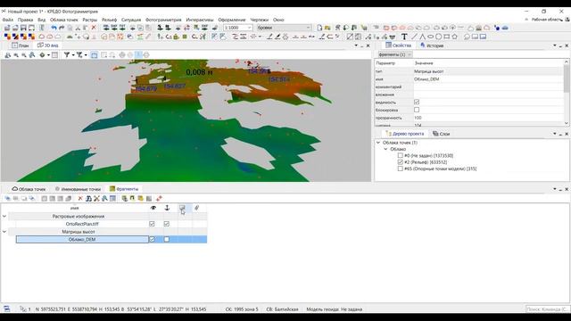Click the command search field in status bar

point(547,309)
